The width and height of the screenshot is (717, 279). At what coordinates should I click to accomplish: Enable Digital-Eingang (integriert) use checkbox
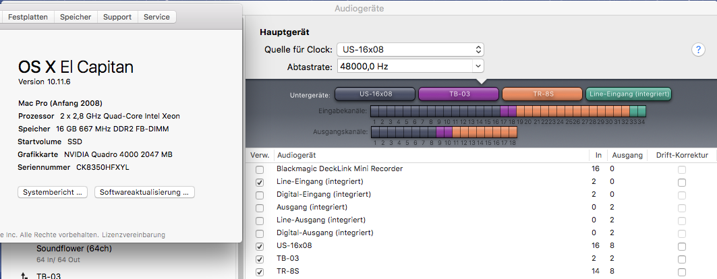pos(260,195)
